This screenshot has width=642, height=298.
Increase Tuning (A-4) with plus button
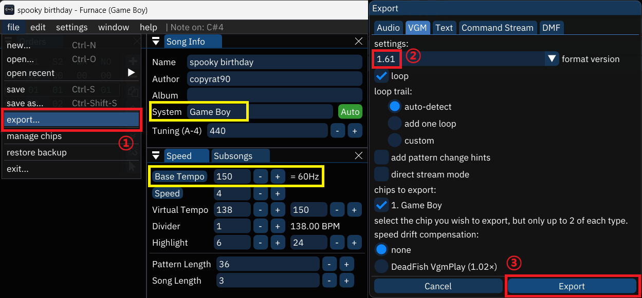[x=354, y=131]
